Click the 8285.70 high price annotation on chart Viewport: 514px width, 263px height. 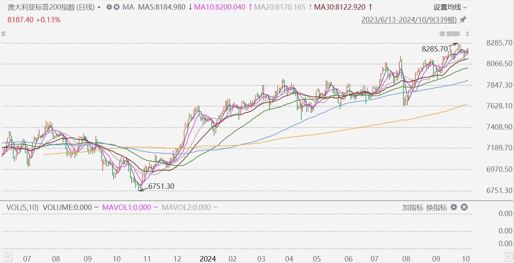[435, 49]
